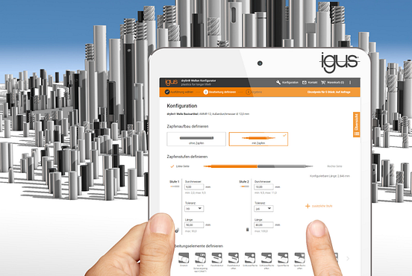Open Stufe 2 Toleranz dropdown
The height and width of the screenshot is (276, 412).
click(x=263, y=209)
